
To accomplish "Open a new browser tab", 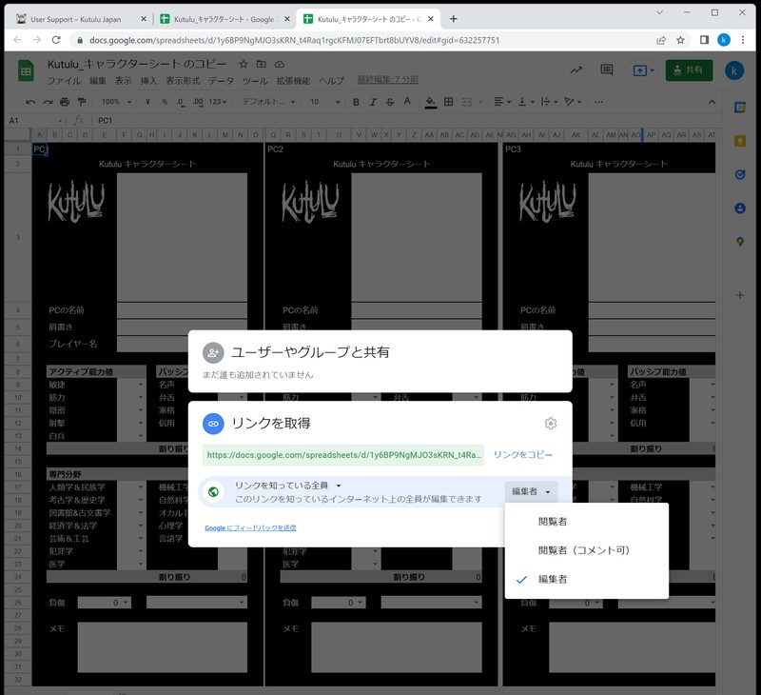I will [x=454, y=19].
